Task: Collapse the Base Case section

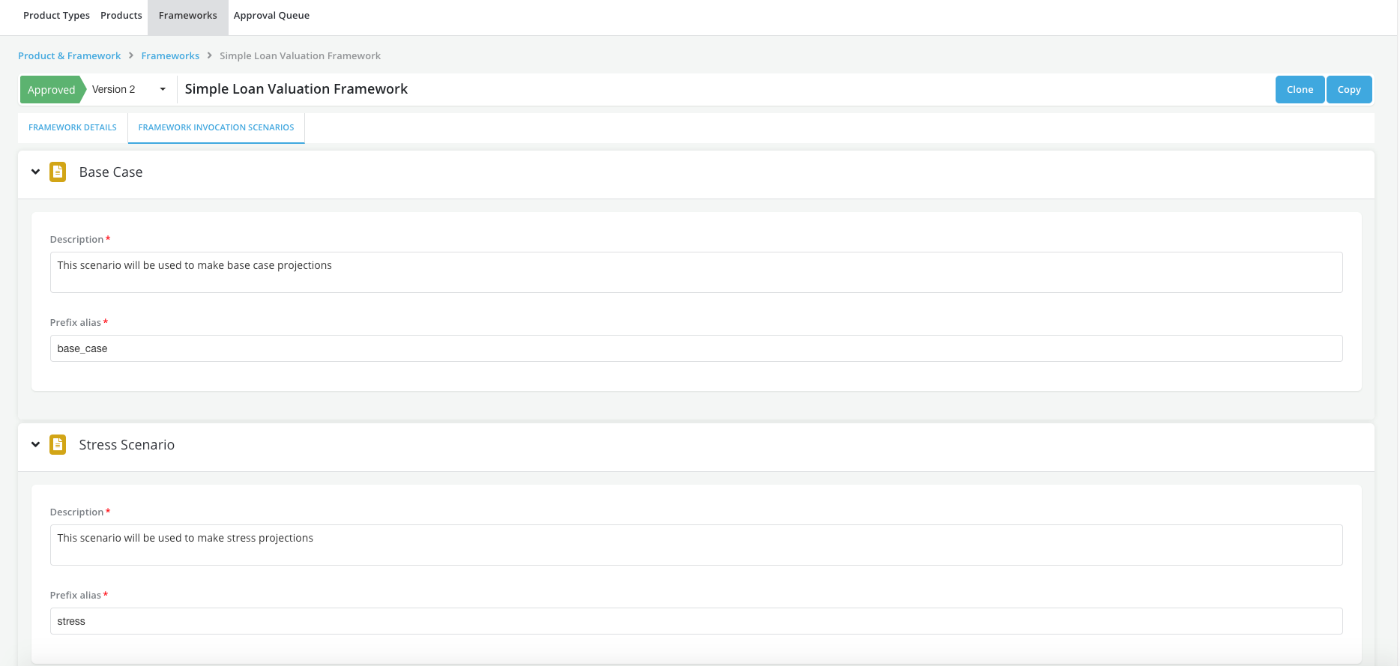Action: pyautogui.click(x=35, y=172)
